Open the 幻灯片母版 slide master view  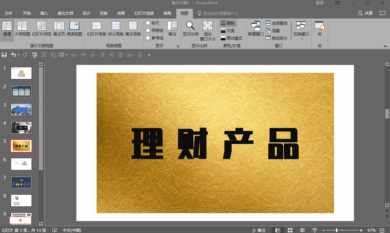coord(97,28)
